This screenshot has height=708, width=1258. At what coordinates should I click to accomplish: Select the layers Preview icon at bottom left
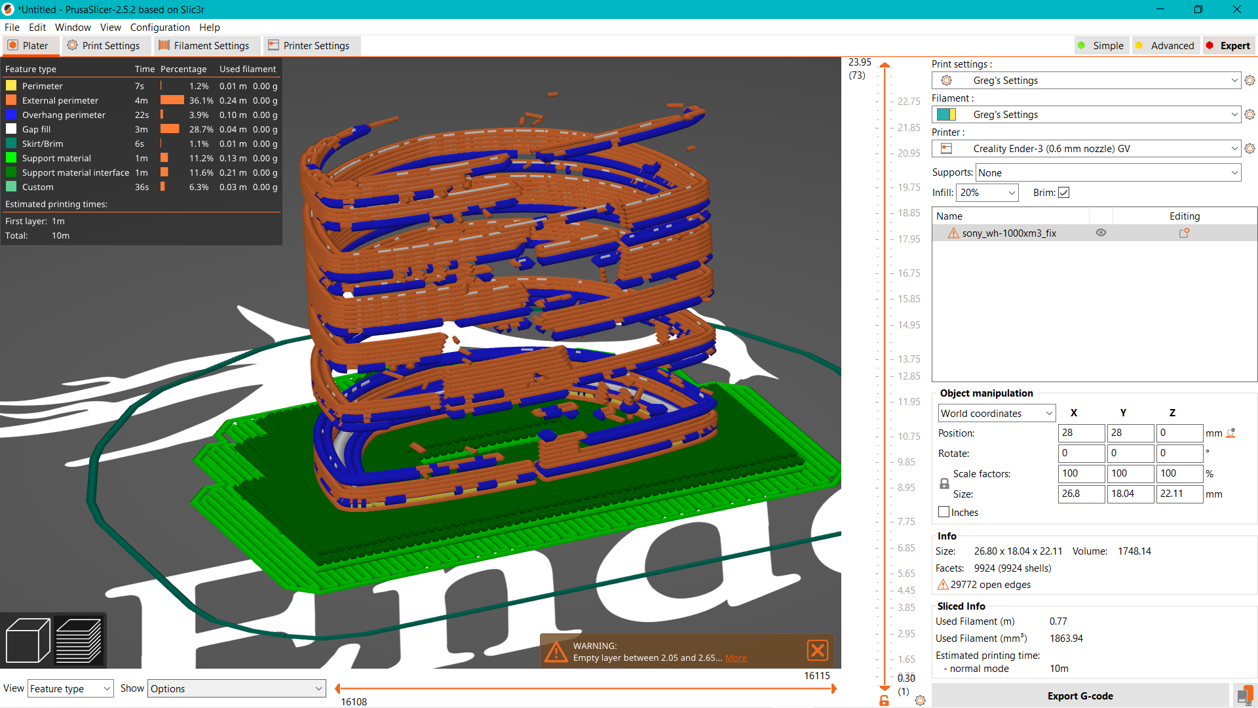79,640
